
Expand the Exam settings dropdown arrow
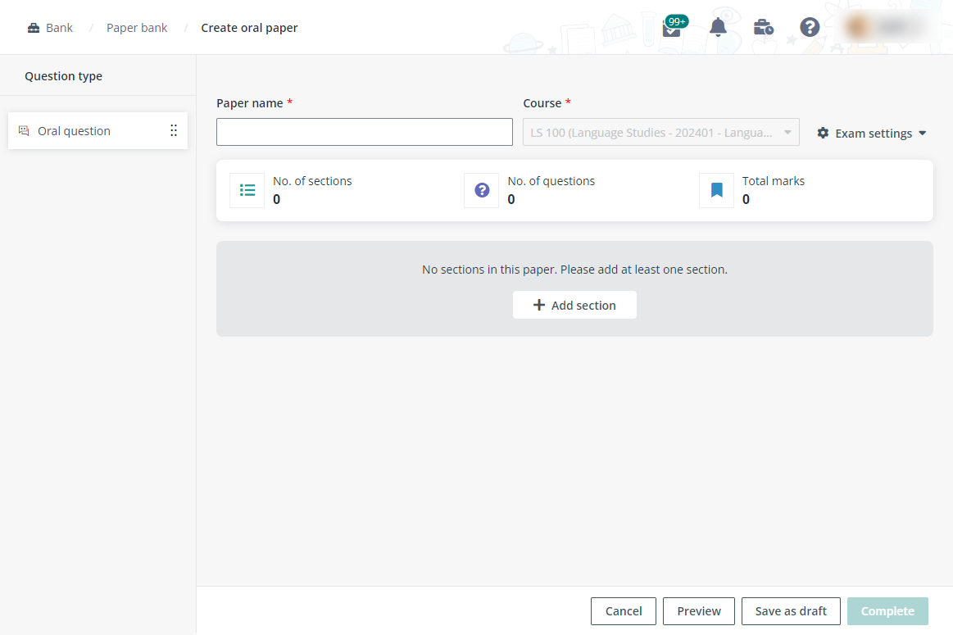(922, 133)
